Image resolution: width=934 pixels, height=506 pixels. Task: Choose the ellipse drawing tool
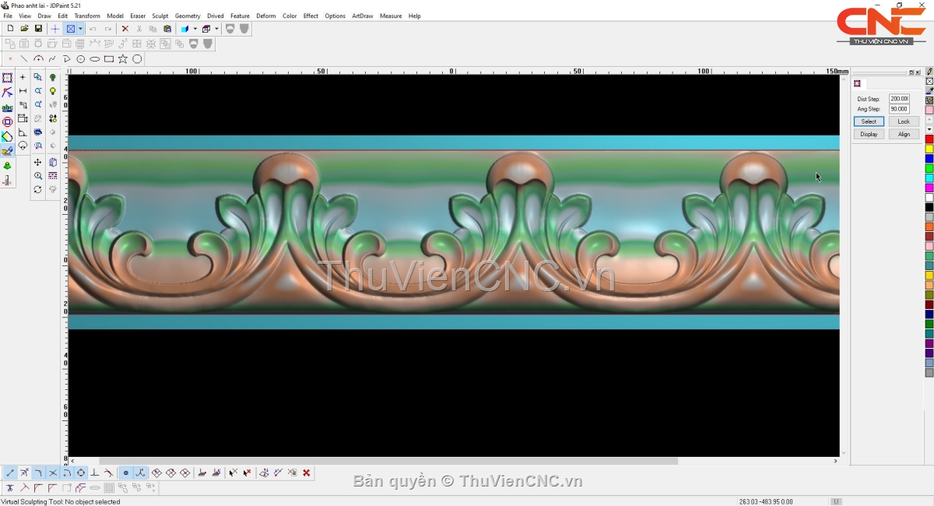coord(95,59)
